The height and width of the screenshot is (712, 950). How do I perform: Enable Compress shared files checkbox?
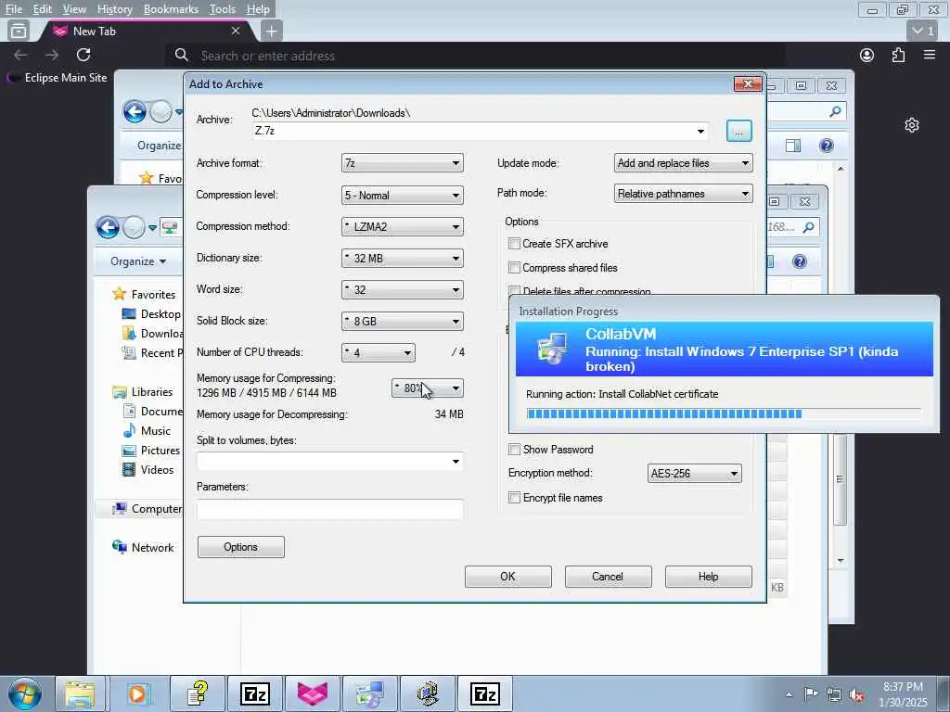click(x=514, y=268)
